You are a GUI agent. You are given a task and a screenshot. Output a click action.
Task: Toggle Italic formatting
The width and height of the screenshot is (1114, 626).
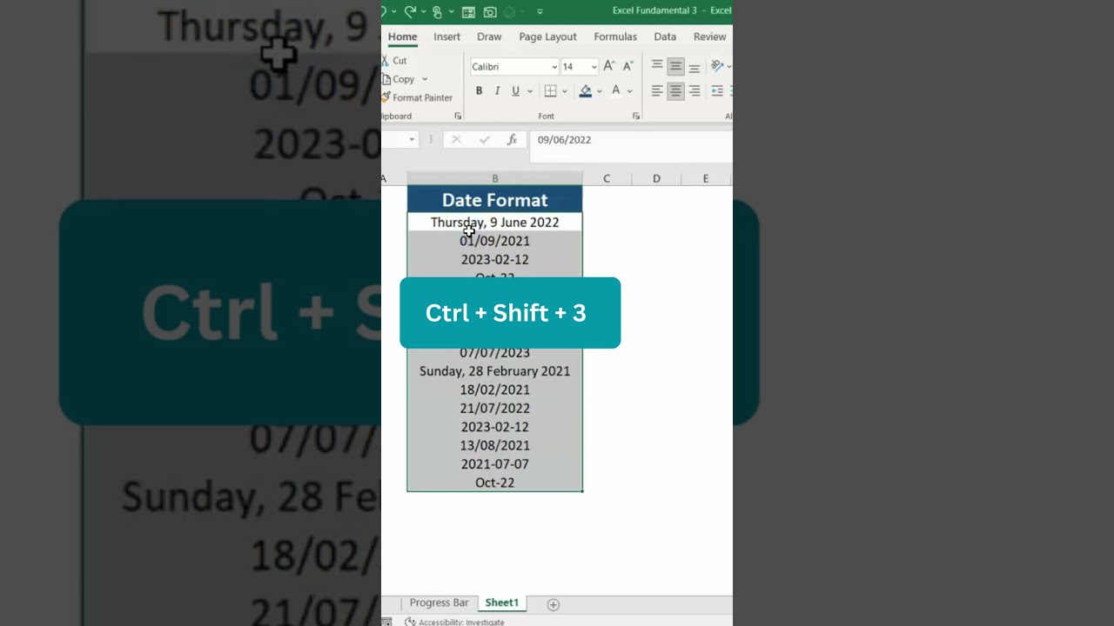coord(497,90)
